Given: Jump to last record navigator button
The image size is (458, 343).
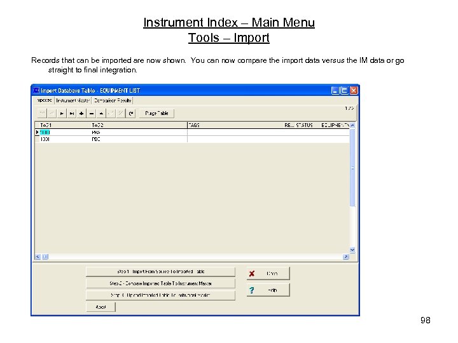Looking at the screenshot, I should click(x=71, y=113).
